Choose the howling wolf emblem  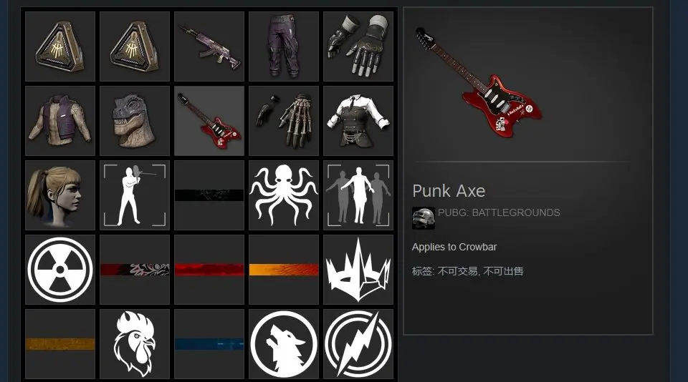[x=284, y=344]
